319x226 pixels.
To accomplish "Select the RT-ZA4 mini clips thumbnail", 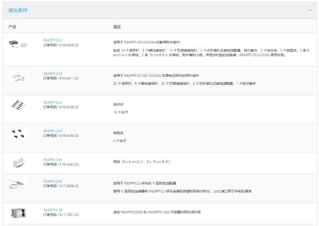I will 18,105.
